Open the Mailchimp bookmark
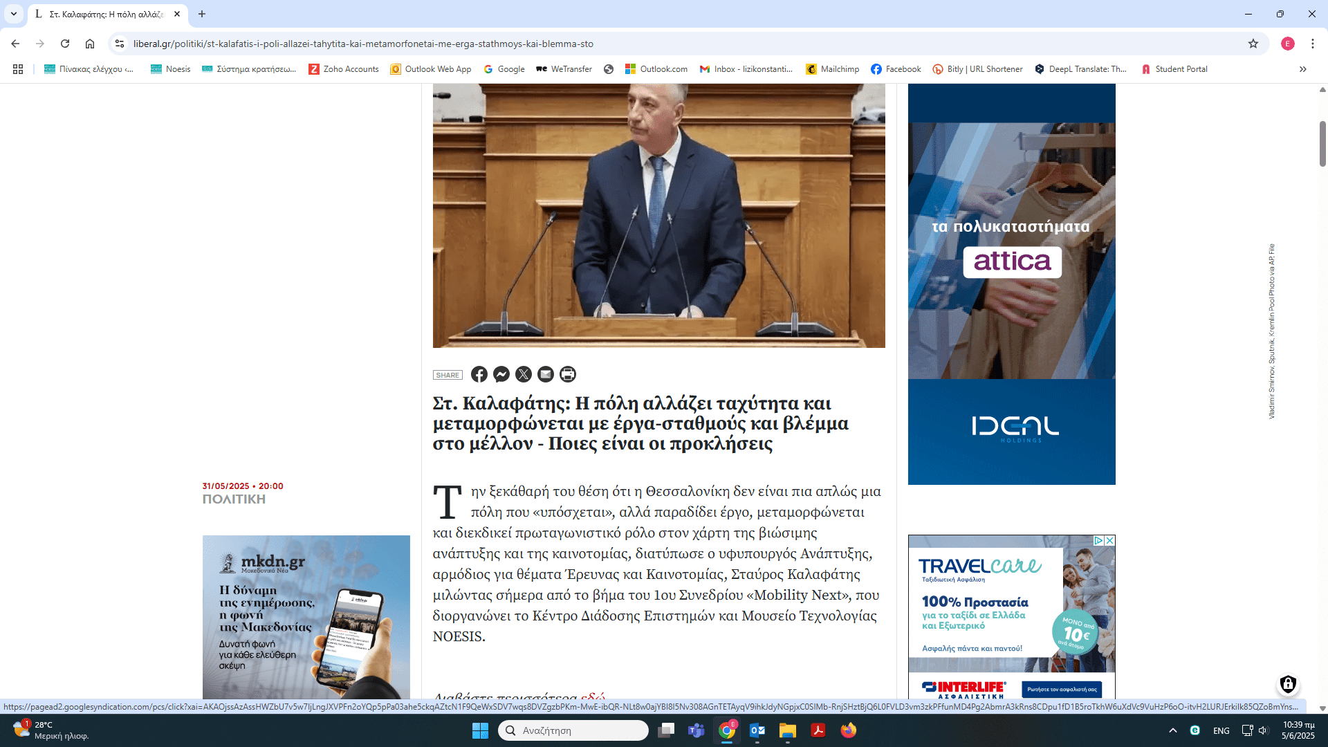This screenshot has height=747, width=1328. 833,69
